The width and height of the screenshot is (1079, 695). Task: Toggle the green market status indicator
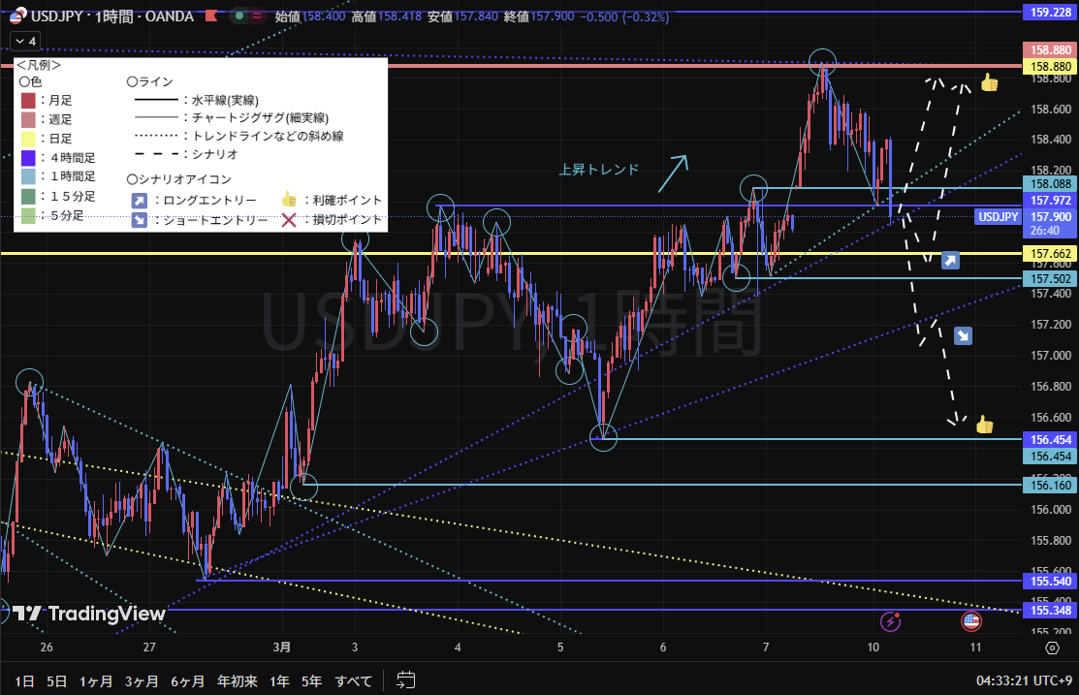click(239, 16)
